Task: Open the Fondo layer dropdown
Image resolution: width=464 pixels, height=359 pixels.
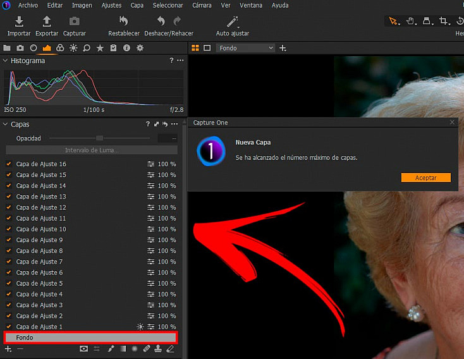Action: (246, 48)
